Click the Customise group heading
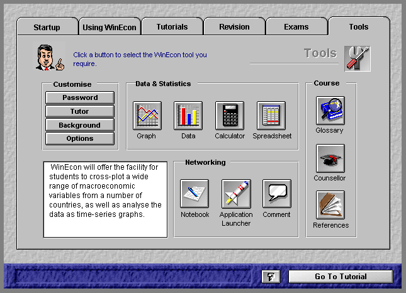This screenshot has height=293, width=406. coord(72,84)
